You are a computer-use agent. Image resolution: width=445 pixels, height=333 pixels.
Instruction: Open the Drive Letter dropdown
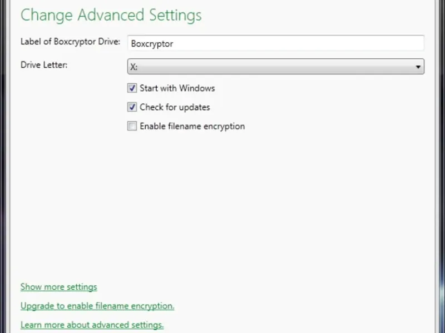pos(275,67)
